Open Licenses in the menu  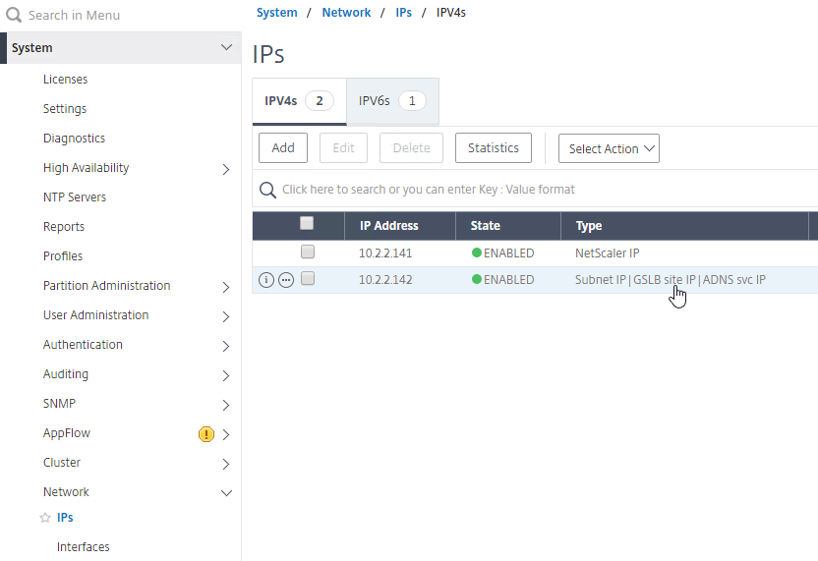[65, 80]
